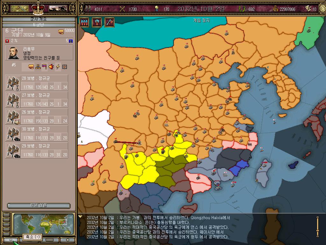Select the third map mode button
Image resolution: width=326 pixels, height=245 pixels.
coord(6,224)
